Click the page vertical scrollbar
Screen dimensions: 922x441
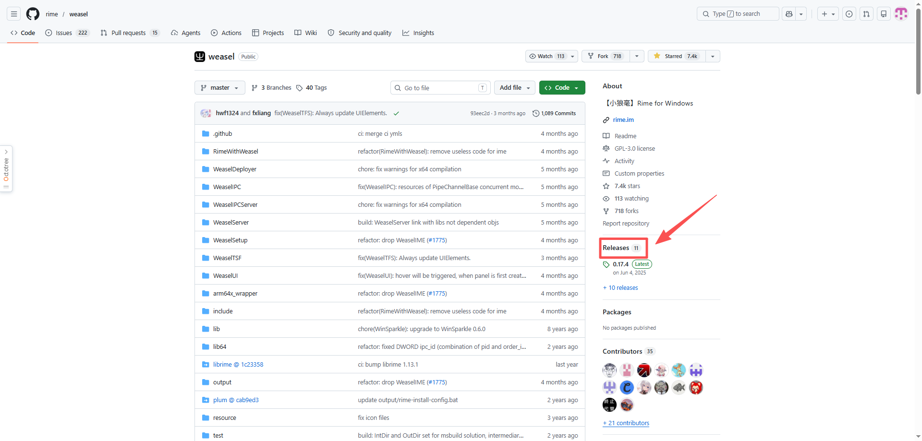click(918, 50)
